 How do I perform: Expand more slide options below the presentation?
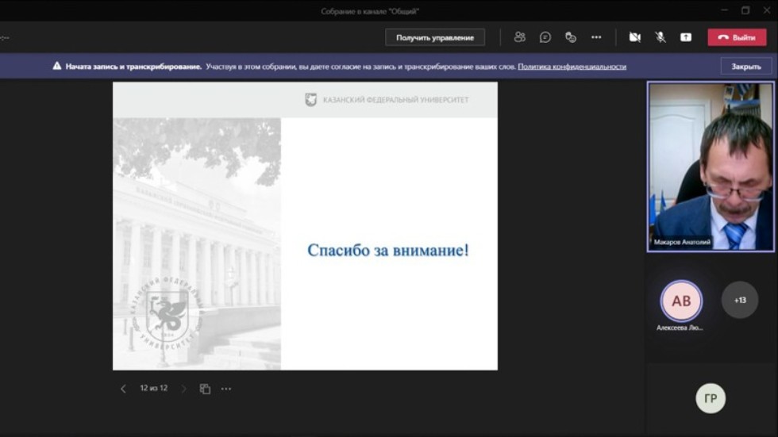tap(226, 389)
